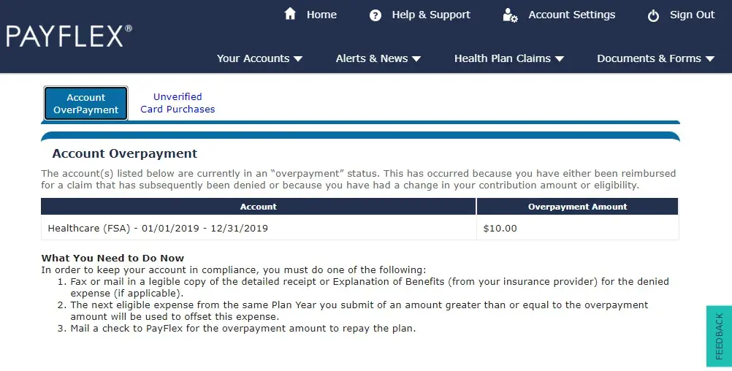This screenshot has height=371, width=732.
Task: Click the Overpayment Amount column header
Action: (577, 207)
